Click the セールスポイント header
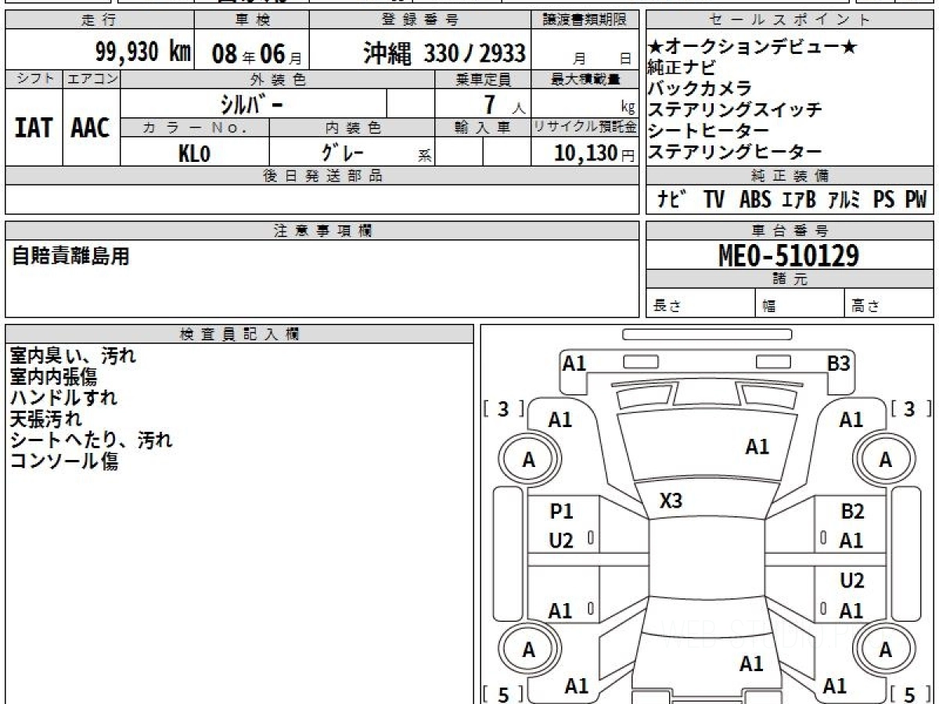This screenshot has width=939, height=704. [790, 20]
